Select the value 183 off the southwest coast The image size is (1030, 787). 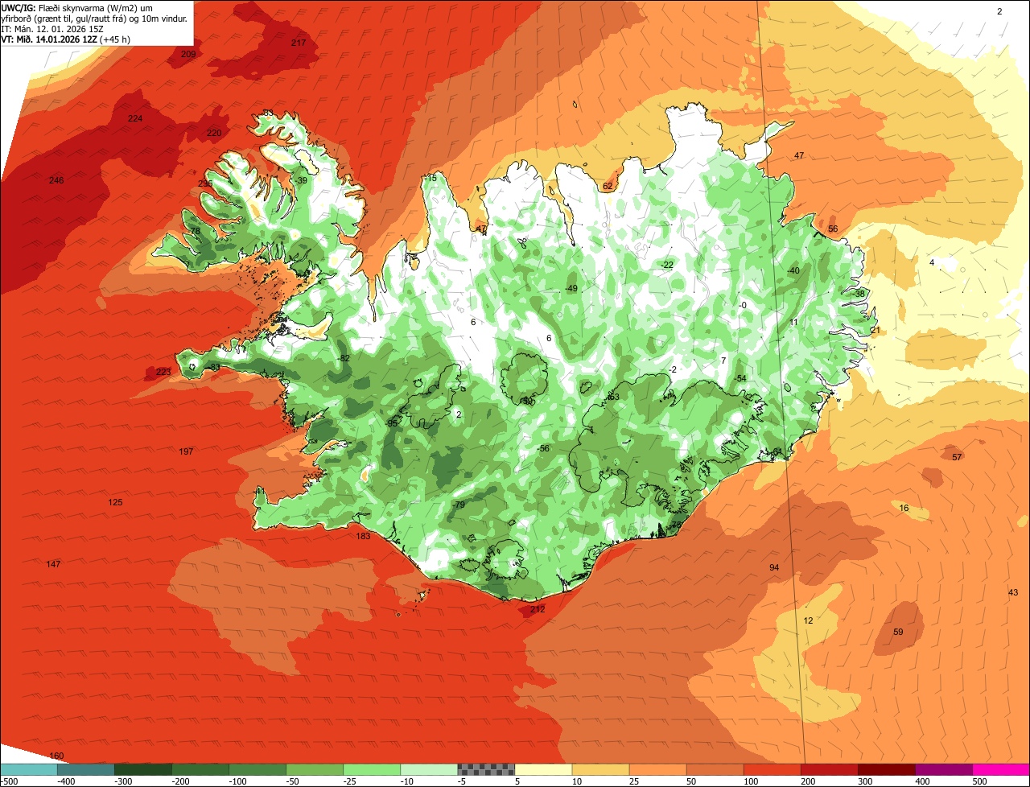coord(363,536)
